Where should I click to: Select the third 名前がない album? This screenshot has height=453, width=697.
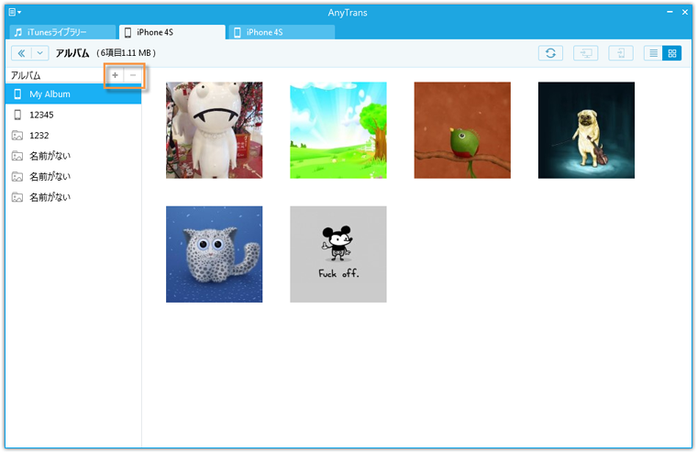[73, 197]
